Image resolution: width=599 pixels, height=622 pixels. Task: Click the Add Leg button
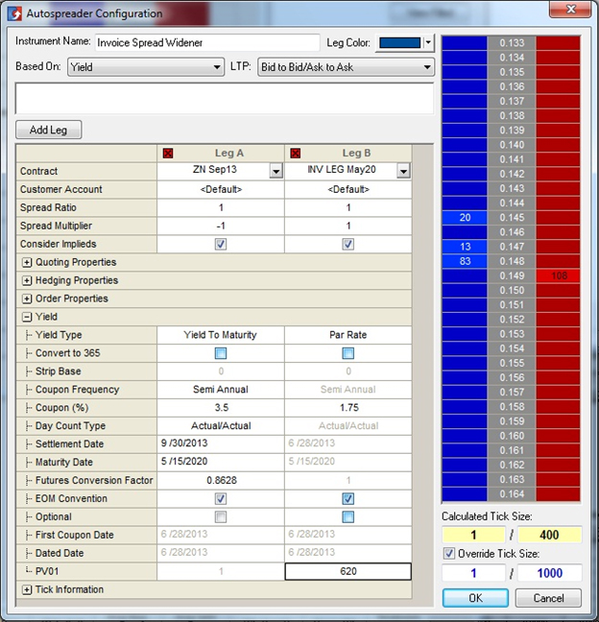pyautogui.click(x=48, y=130)
